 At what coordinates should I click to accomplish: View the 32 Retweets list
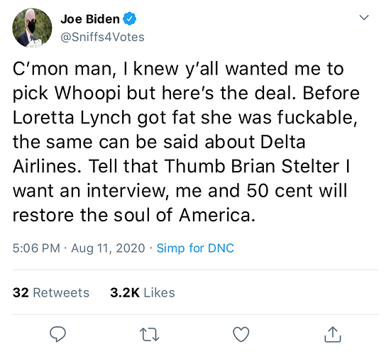coord(51,292)
